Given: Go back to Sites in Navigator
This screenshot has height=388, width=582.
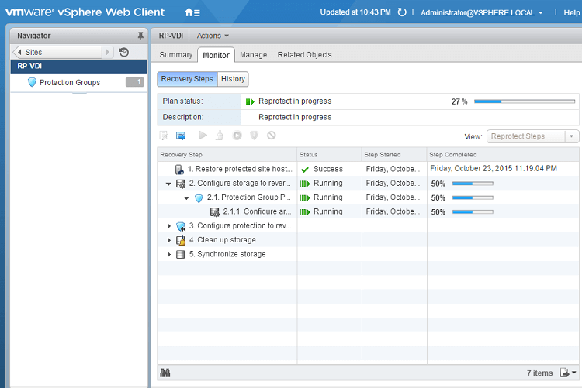Looking at the screenshot, I should click(x=58, y=52).
